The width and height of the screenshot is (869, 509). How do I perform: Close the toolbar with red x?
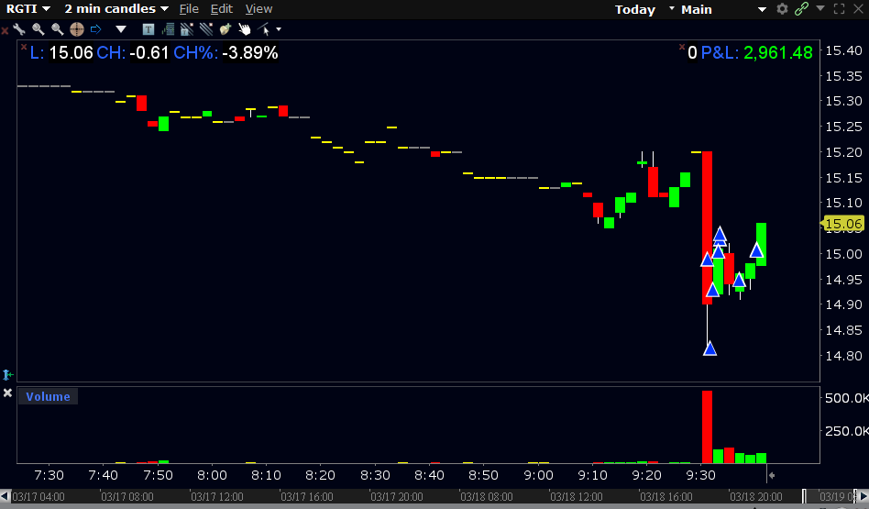pyautogui.click(x=5, y=30)
